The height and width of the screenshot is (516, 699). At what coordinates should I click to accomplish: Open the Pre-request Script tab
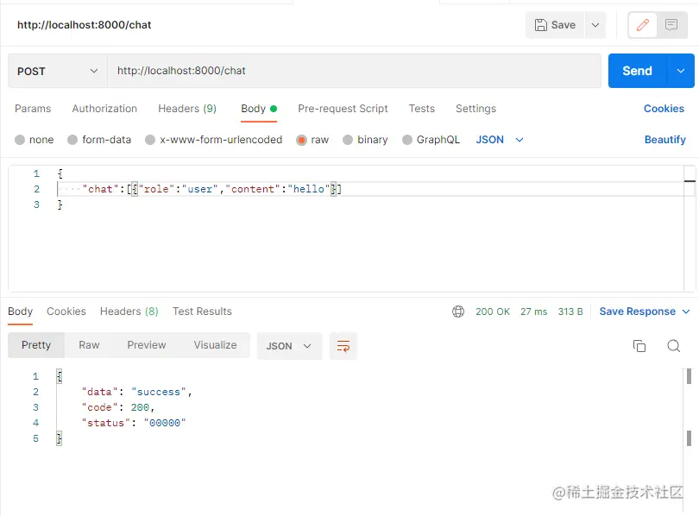click(x=343, y=109)
